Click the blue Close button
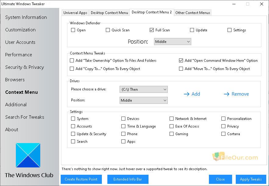This screenshot has width=269, height=186. [x=220, y=179]
